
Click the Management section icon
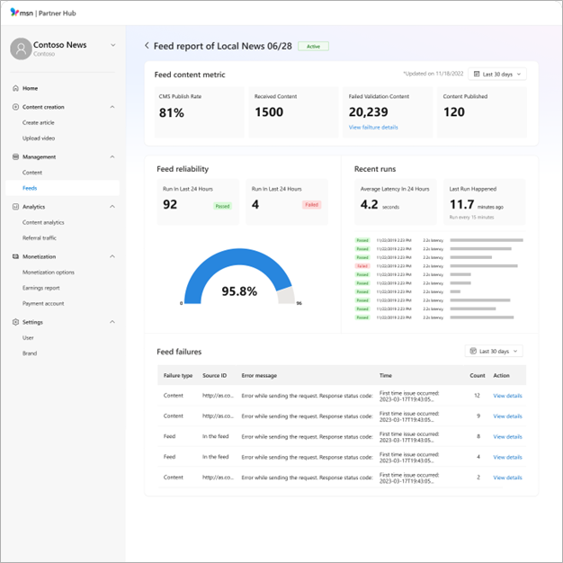15,157
